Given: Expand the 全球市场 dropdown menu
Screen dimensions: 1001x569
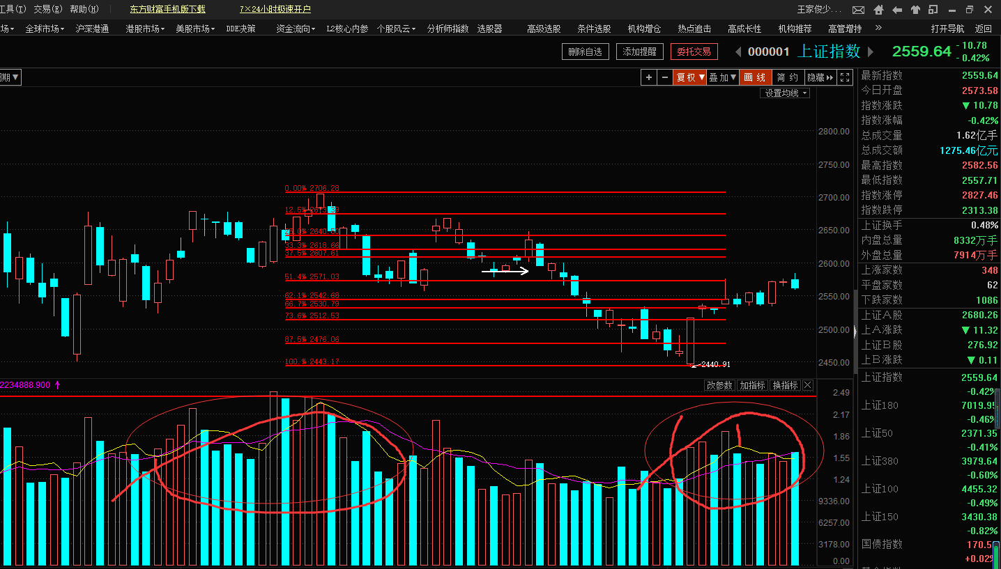Looking at the screenshot, I should point(45,29).
